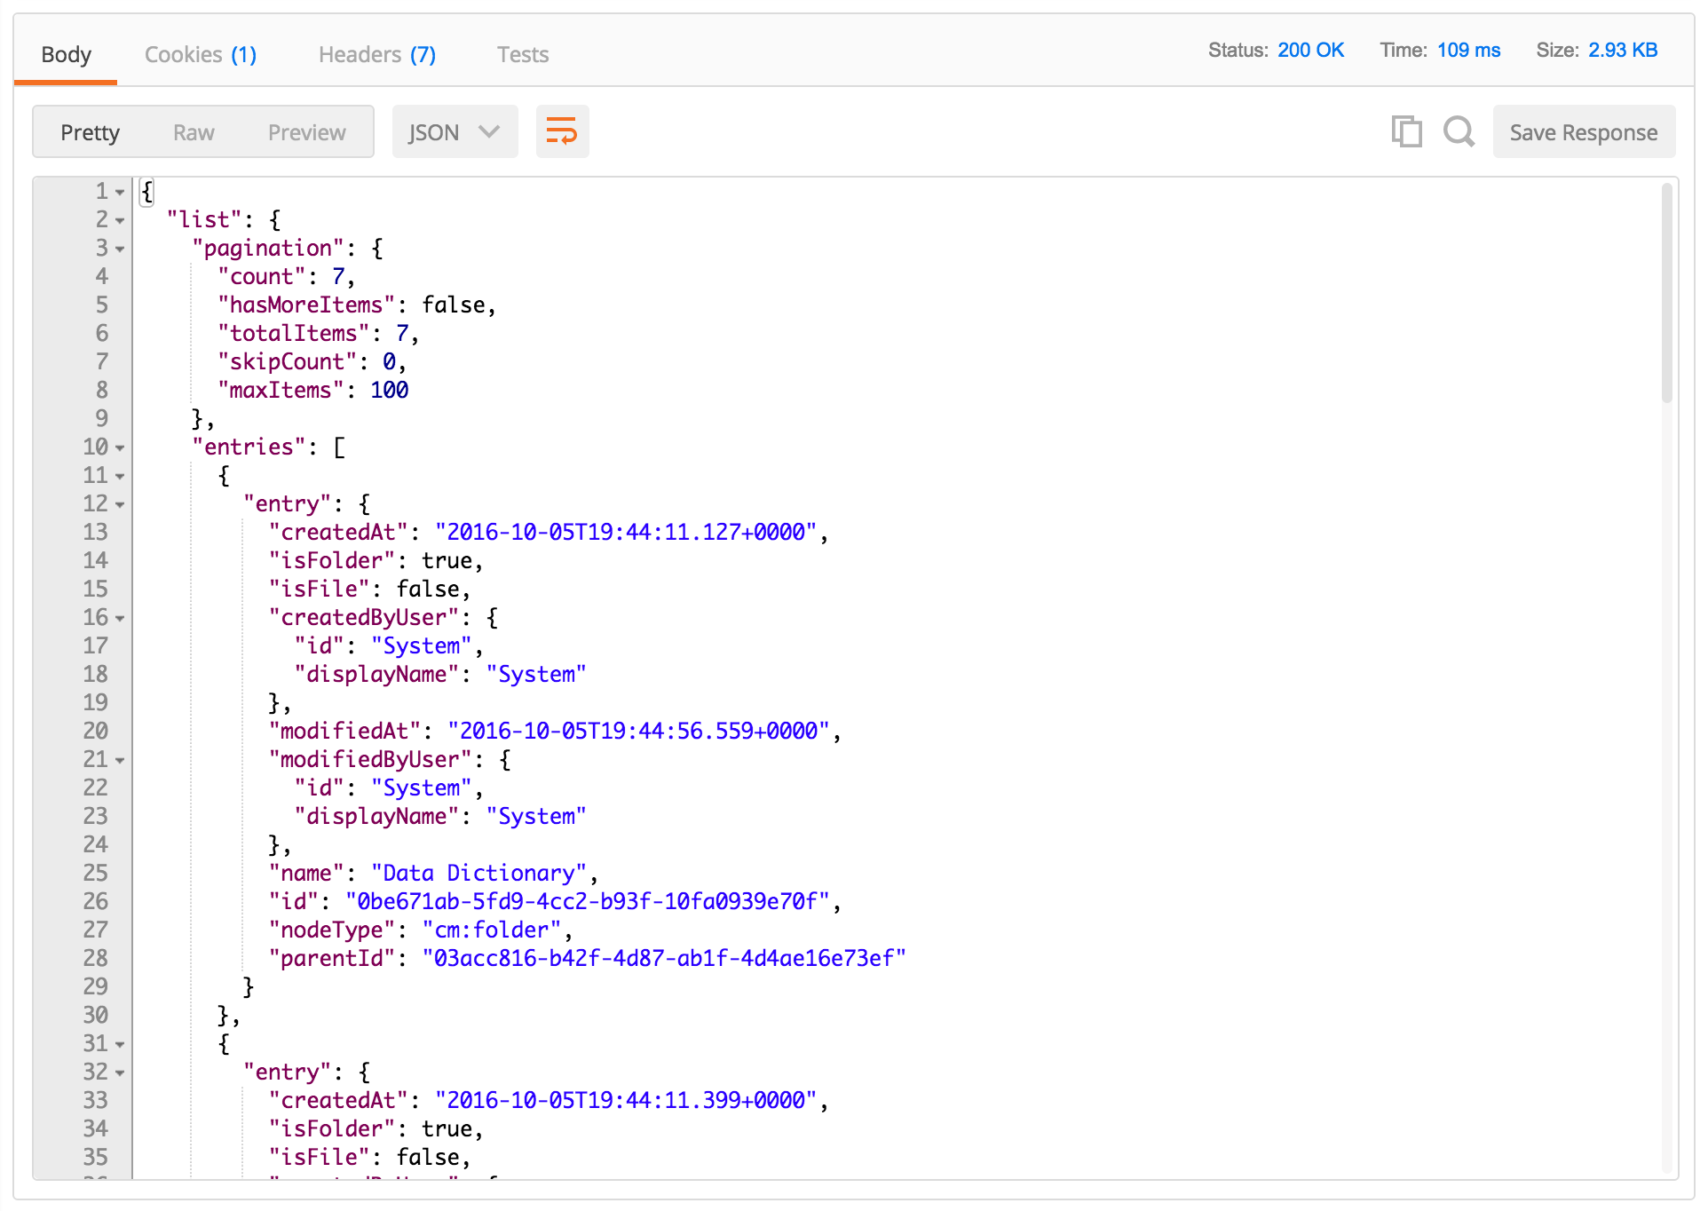Click the 2.93 KB size value
Viewport: 1708px width, 1211px height.
click(1622, 50)
